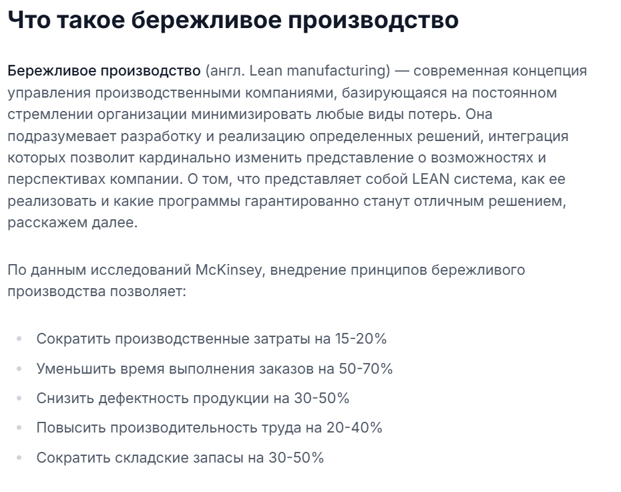Click the text "производства позволяет:"
The image size is (621, 492).
pyautogui.click(x=97, y=292)
